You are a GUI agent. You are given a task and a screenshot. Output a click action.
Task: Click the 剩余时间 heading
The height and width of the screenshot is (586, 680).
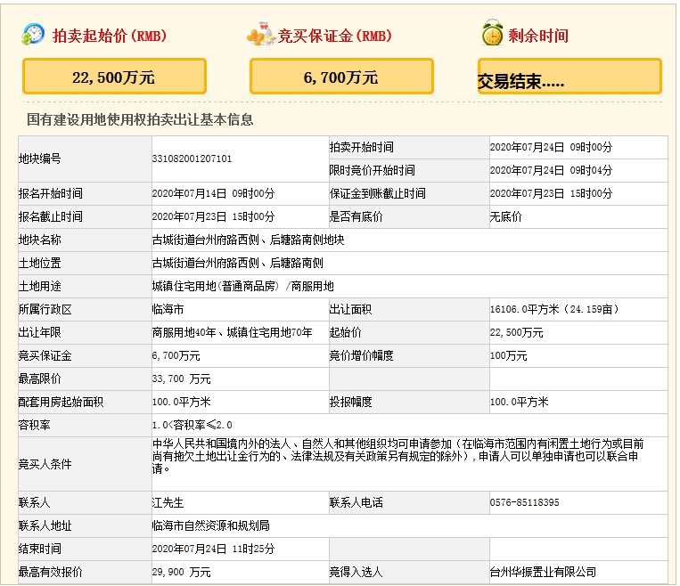pos(538,36)
